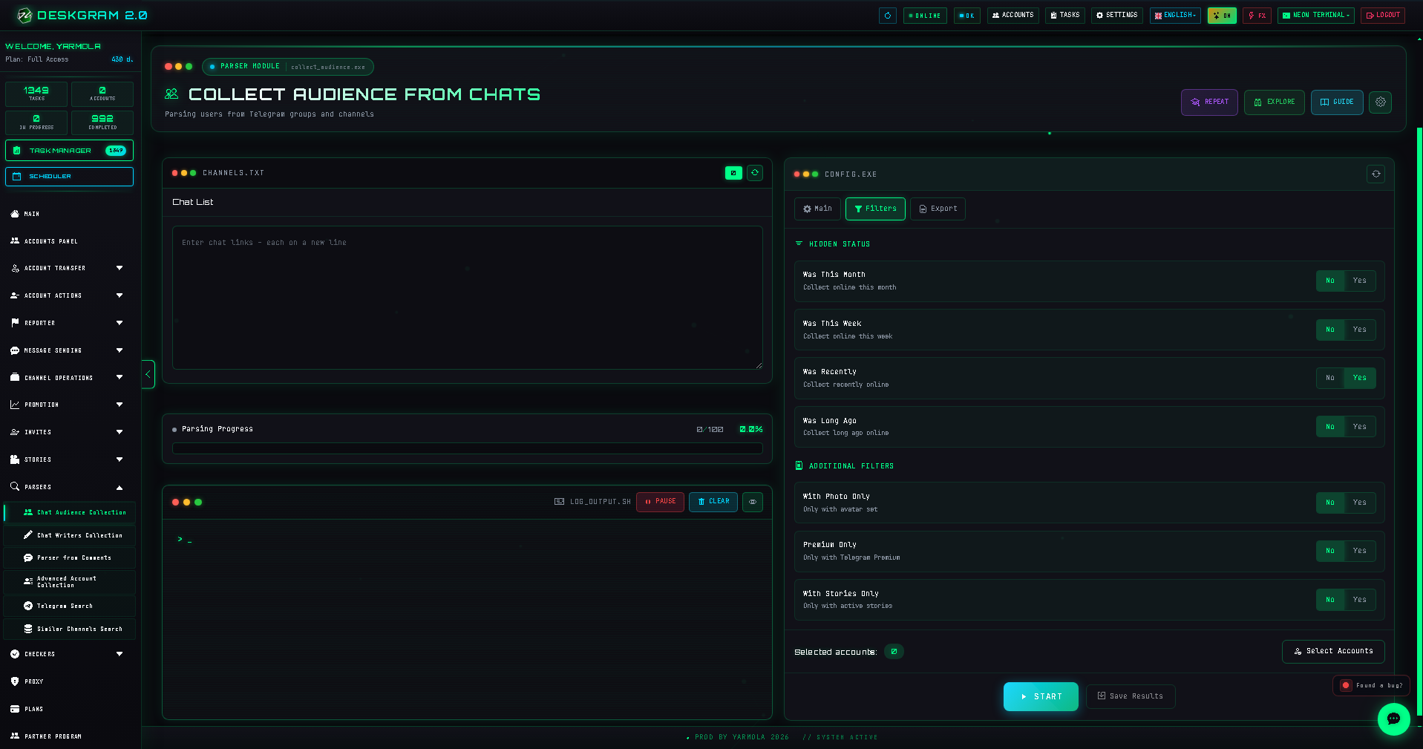Screen dimensions: 1423x749
Task: Toggle log visibility eye icon
Action: click(753, 502)
